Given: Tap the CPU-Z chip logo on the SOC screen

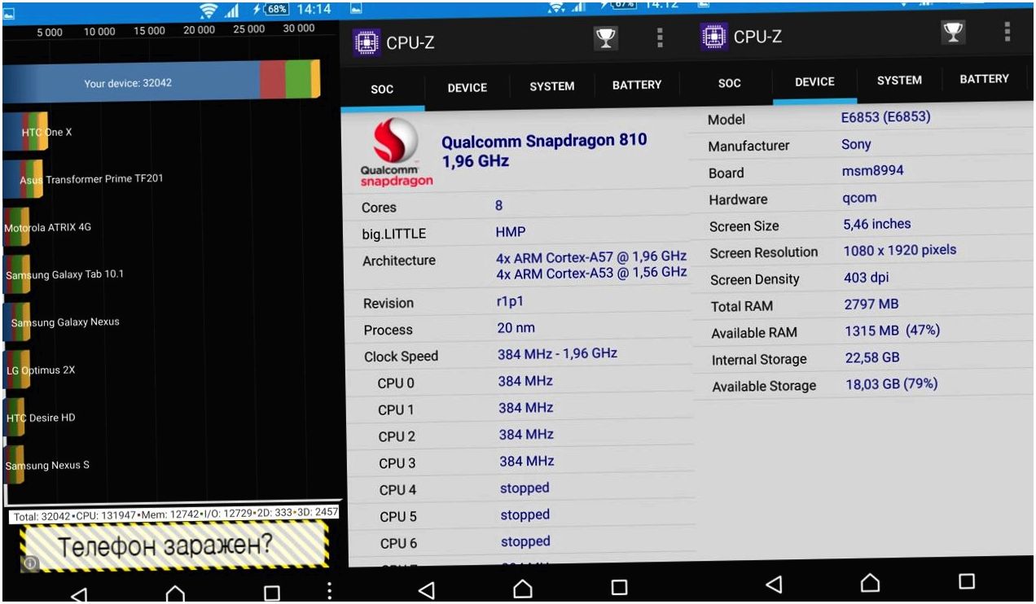Looking at the screenshot, I should (x=367, y=42).
